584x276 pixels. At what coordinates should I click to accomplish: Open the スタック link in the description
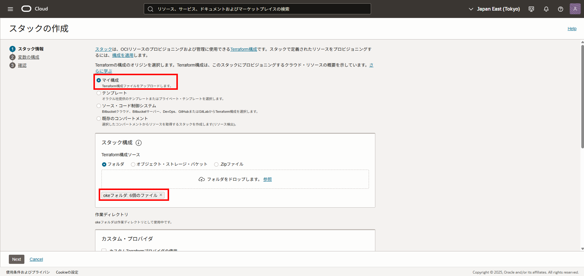pos(104,49)
